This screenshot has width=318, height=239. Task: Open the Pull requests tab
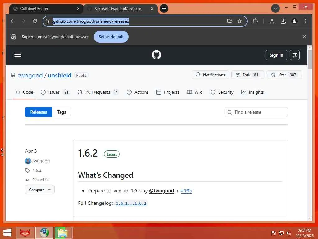click(x=98, y=92)
